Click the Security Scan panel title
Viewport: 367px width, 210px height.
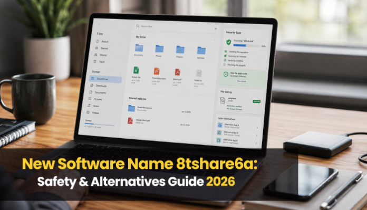coord(234,33)
